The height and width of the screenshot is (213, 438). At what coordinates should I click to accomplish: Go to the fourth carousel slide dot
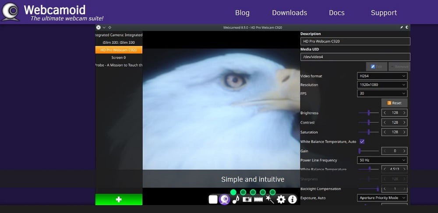click(263, 192)
